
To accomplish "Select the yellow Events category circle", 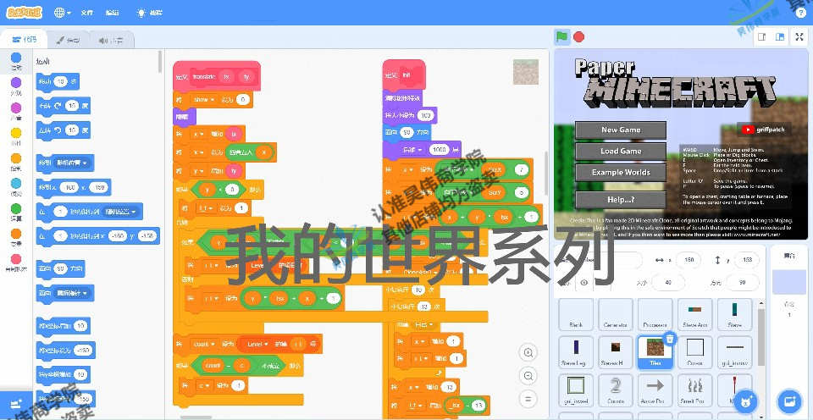I will click(x=17, y=133).
